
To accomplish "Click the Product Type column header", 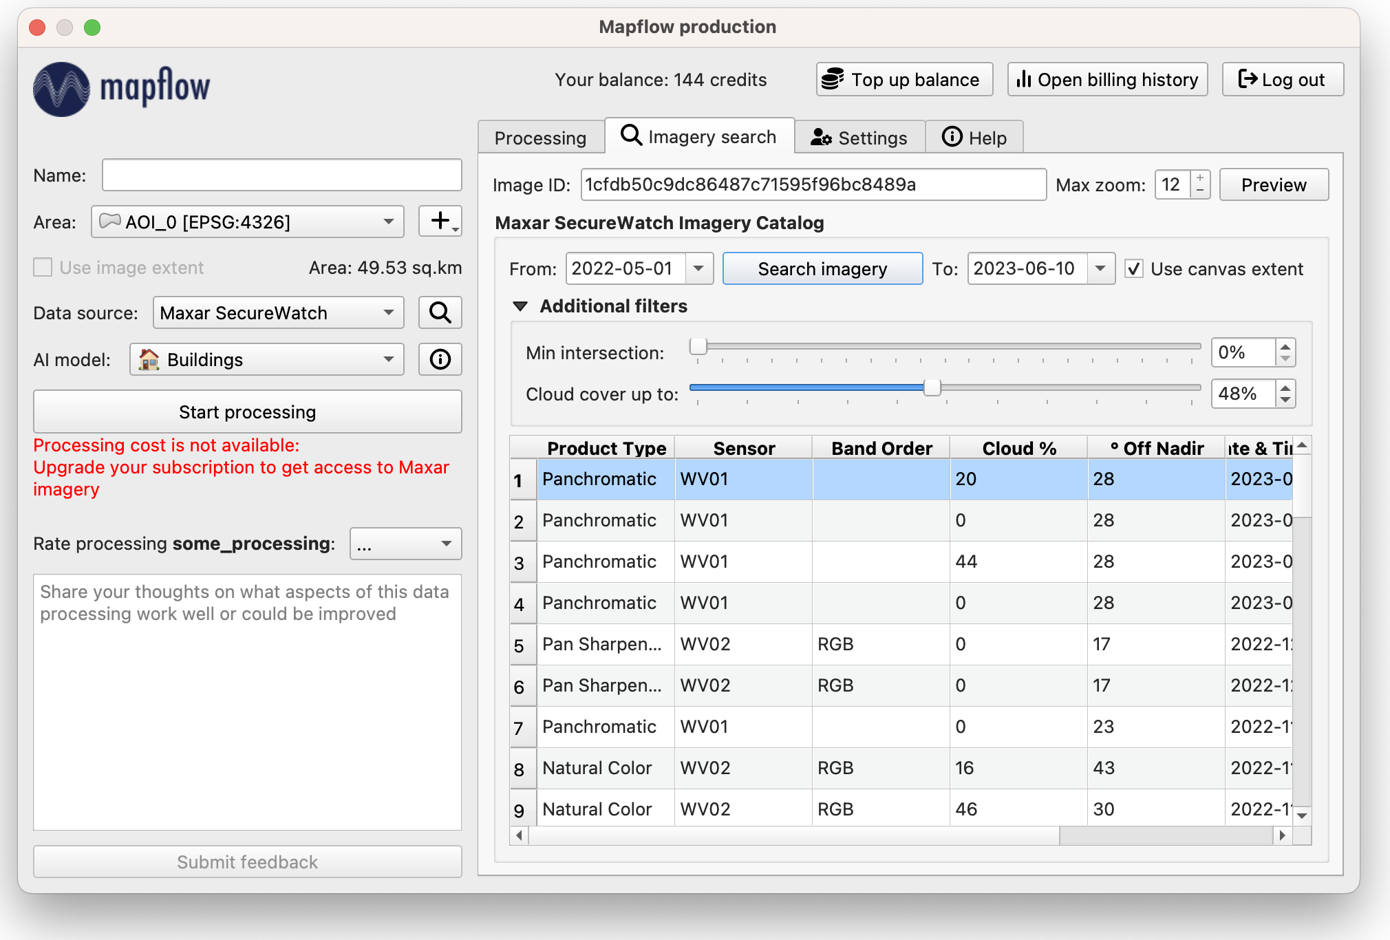I will pos(606,448).
